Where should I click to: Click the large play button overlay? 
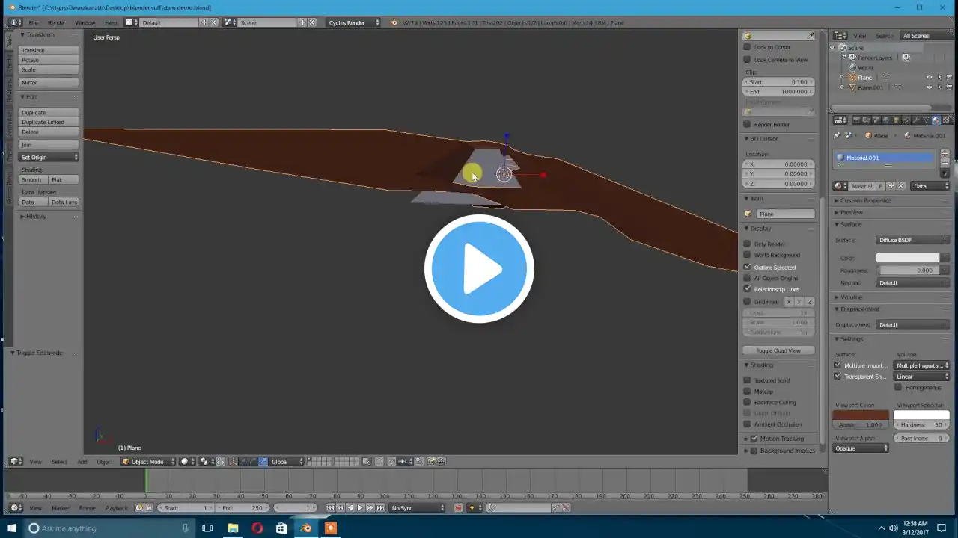[479, 268]
